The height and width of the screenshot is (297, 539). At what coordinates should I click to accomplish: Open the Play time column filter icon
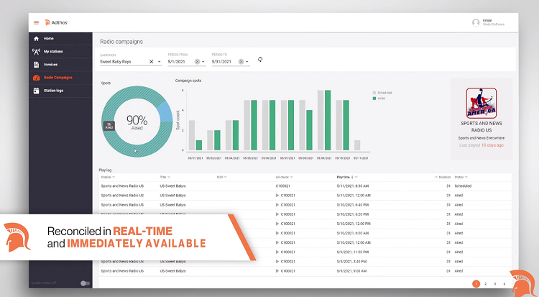pyautogui.click(x=356, y=177)
